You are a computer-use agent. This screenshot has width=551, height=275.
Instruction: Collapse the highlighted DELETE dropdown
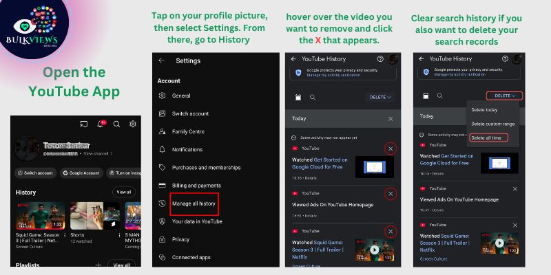[505, 96]
